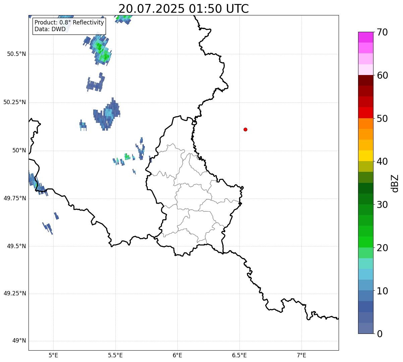Viewport: 403px width, 362px height.
Task: Click the 5.5°E longitude label
Action: [115, 355]
